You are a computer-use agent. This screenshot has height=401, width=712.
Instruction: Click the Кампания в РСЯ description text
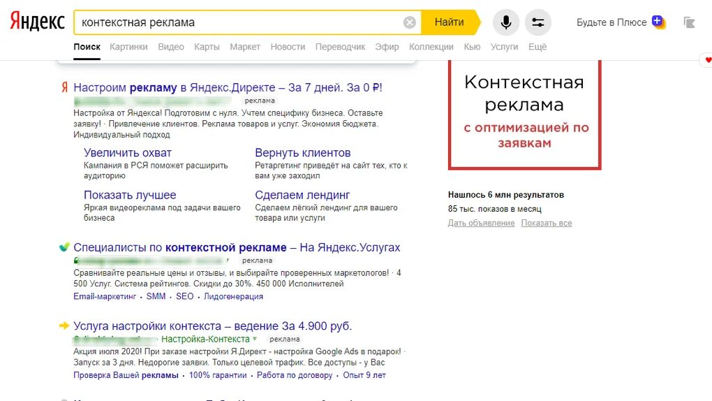click(x=156, y=170)
